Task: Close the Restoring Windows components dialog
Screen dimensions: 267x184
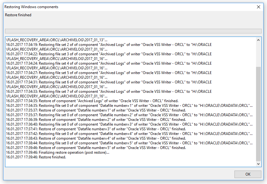Action: (259, 7)
